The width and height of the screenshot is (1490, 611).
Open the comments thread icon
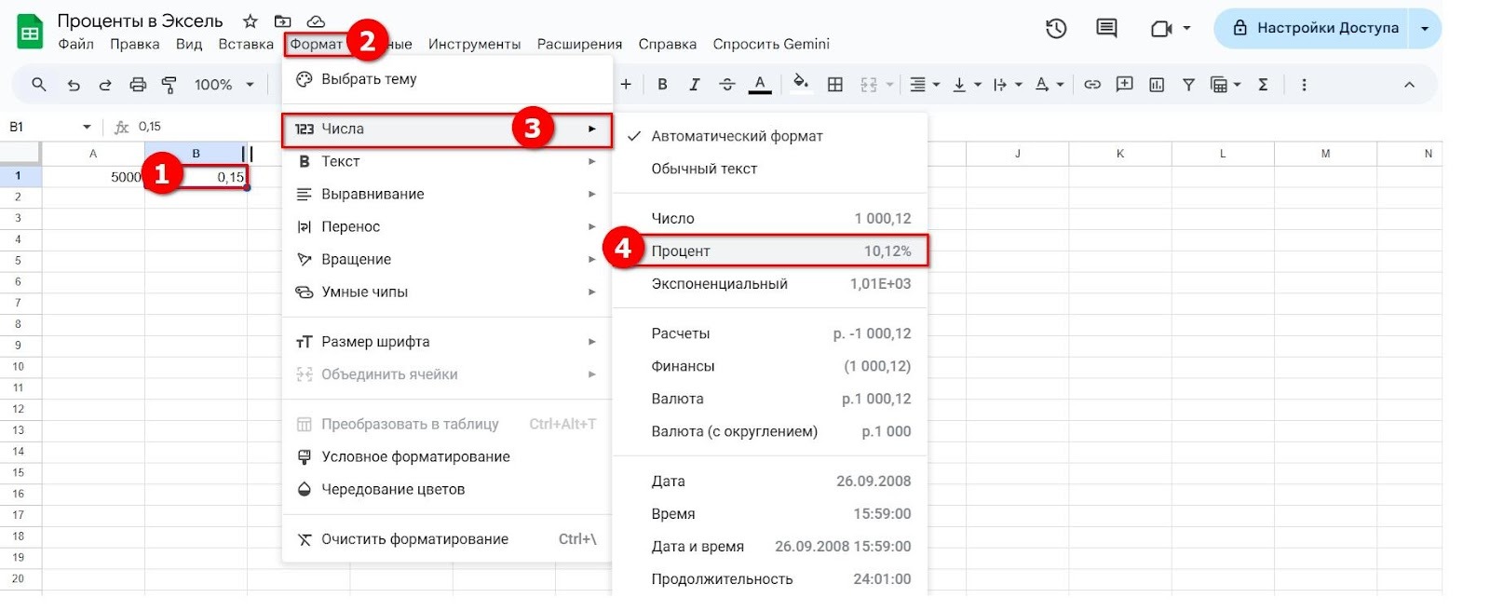point(1106,29)
